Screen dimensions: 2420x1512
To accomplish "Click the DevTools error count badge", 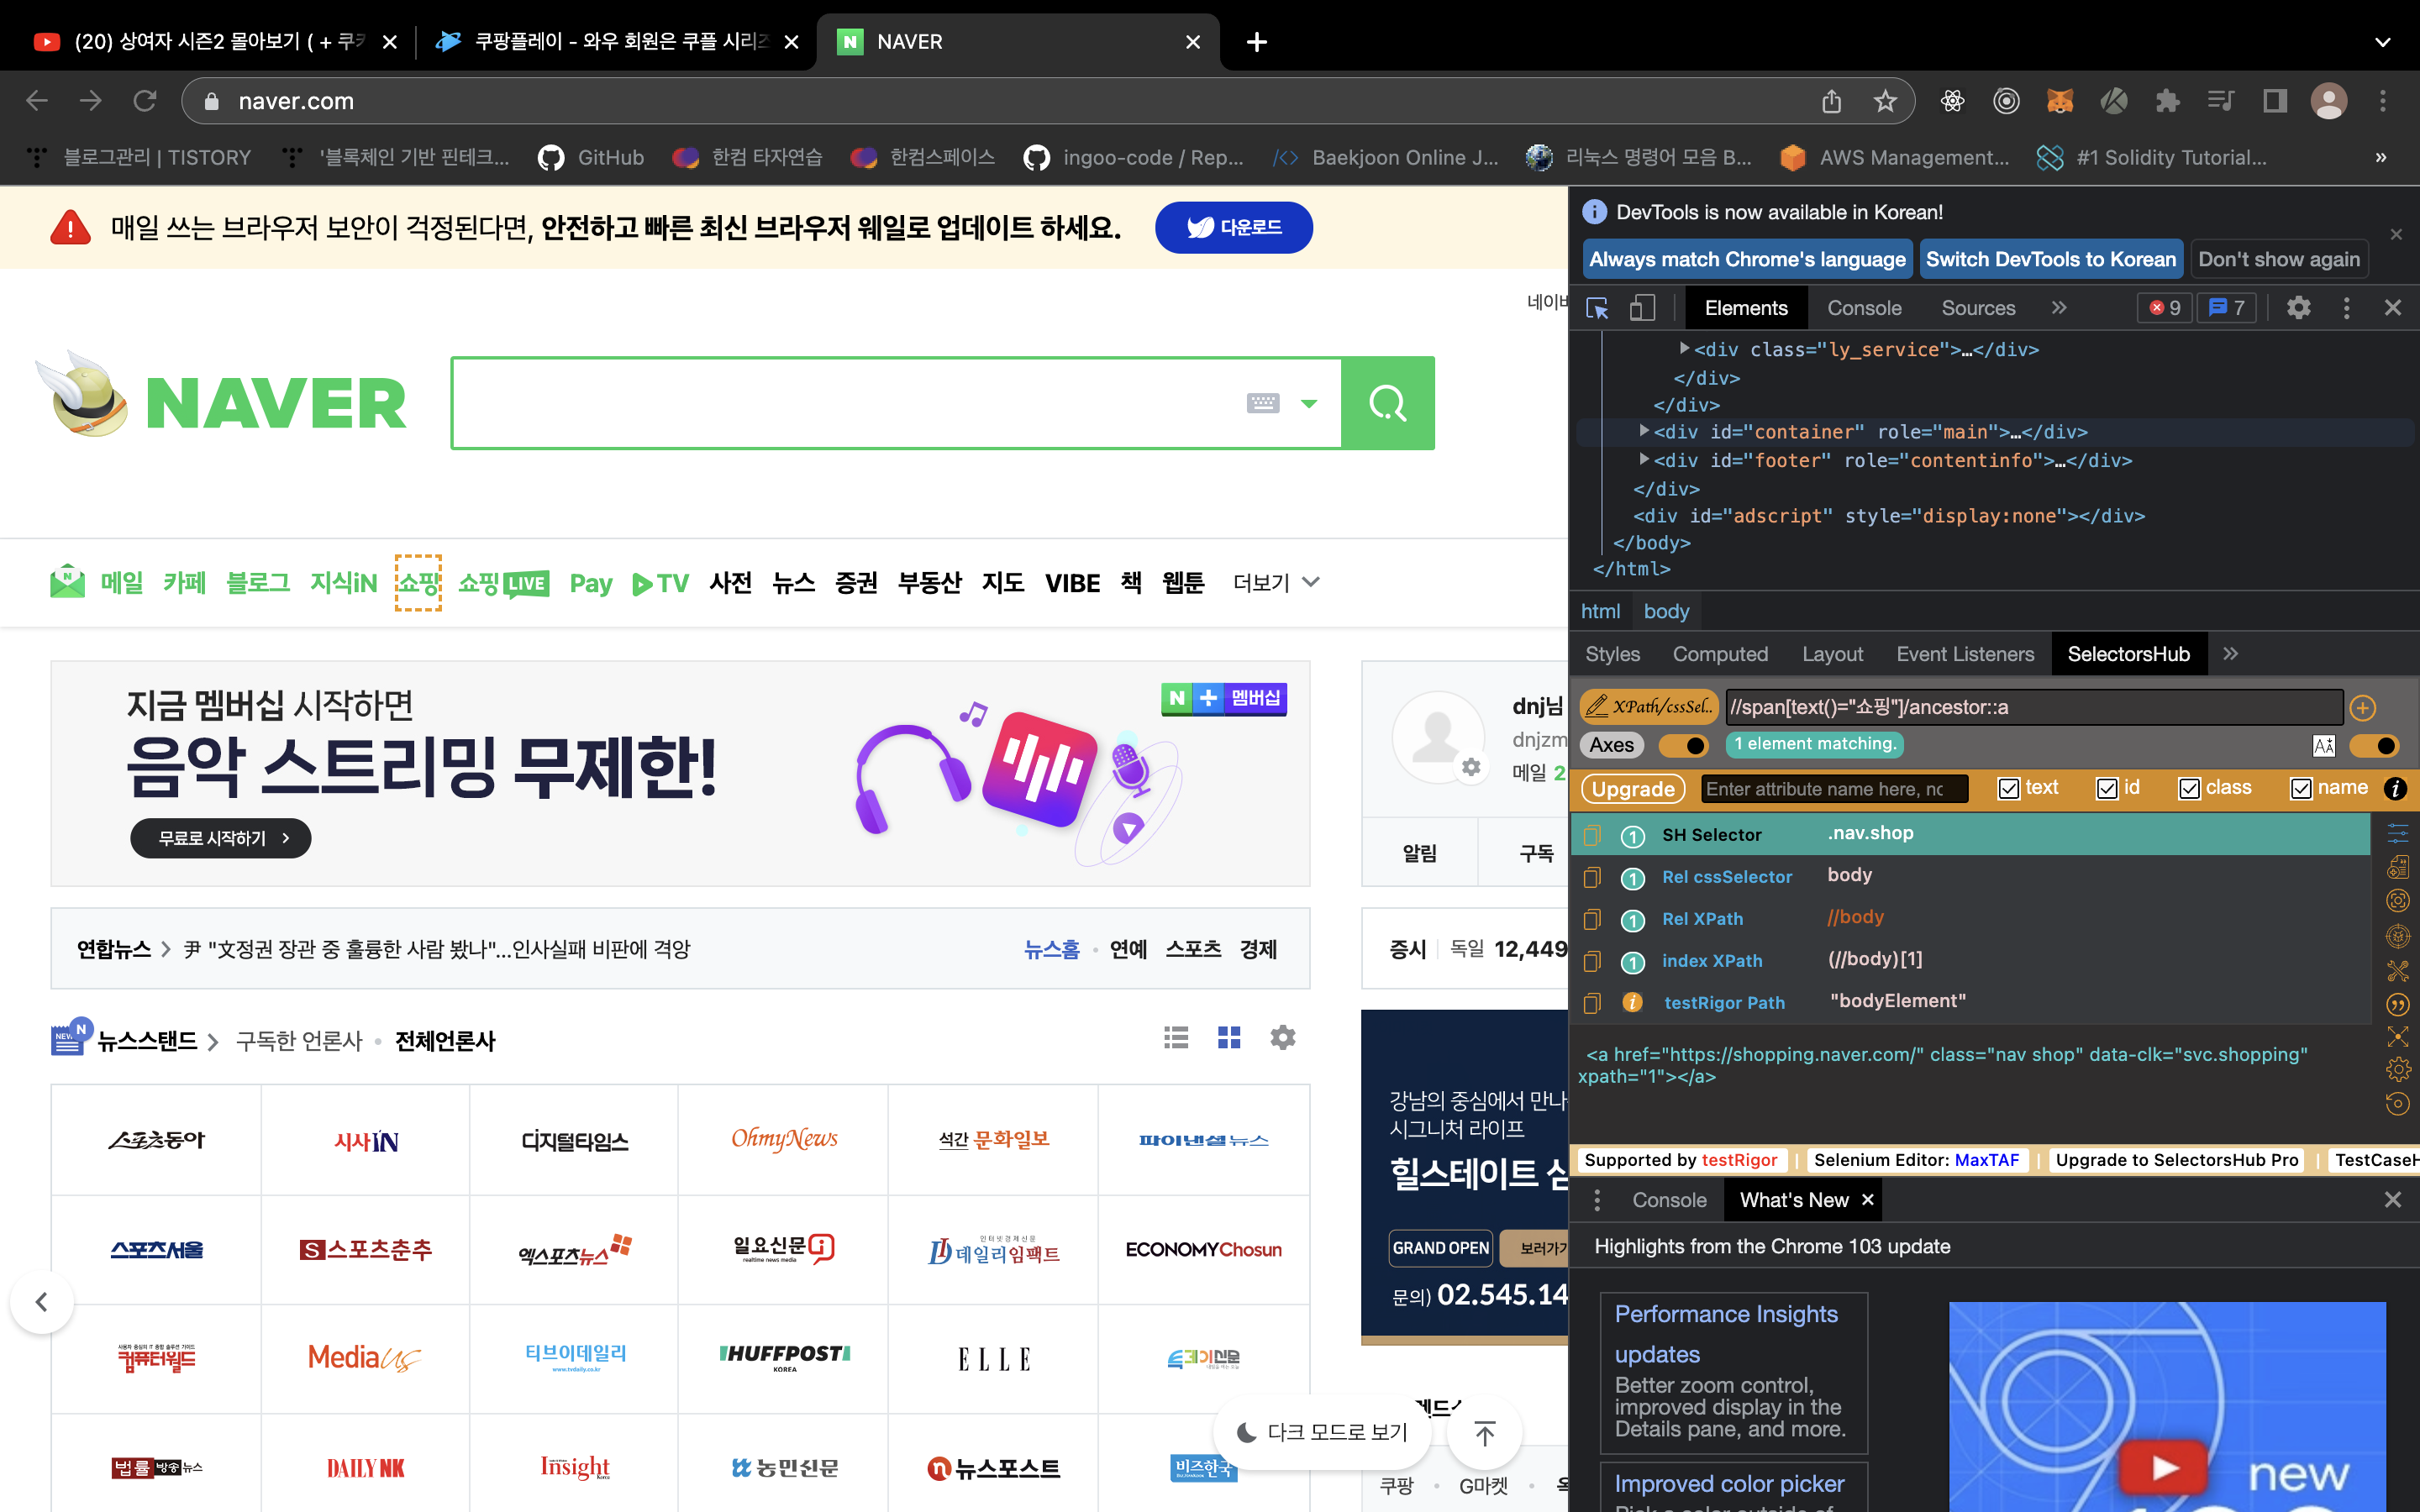I will 2165,308.
